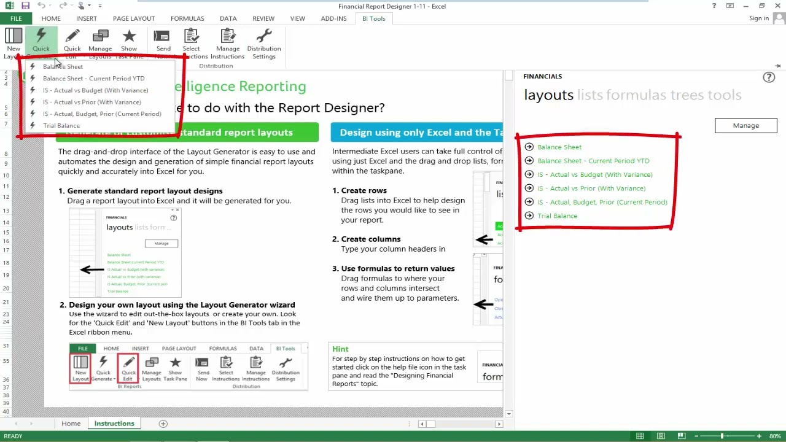
Task: Toggle Touch/Mouse mode in quick access toolbar
Action: (81, 6)
